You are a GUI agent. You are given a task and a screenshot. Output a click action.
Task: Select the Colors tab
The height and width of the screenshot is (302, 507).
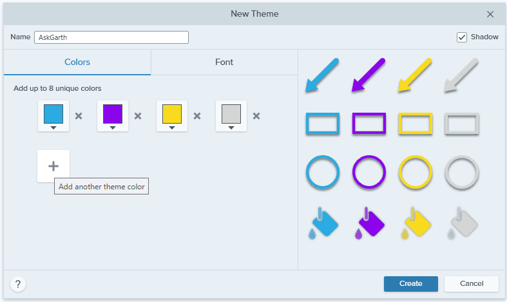77,62
